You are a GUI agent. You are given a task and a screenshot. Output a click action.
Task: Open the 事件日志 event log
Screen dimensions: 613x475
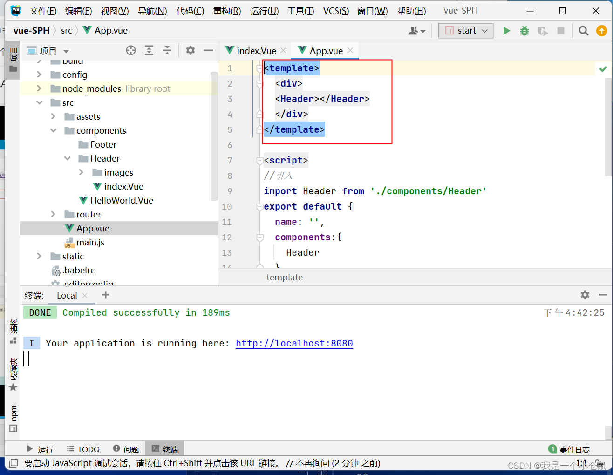click(x=569, y=449)
